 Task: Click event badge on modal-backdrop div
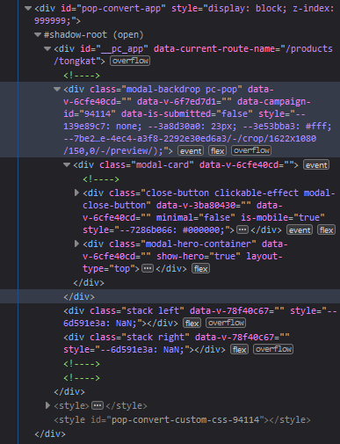(191, 150)
